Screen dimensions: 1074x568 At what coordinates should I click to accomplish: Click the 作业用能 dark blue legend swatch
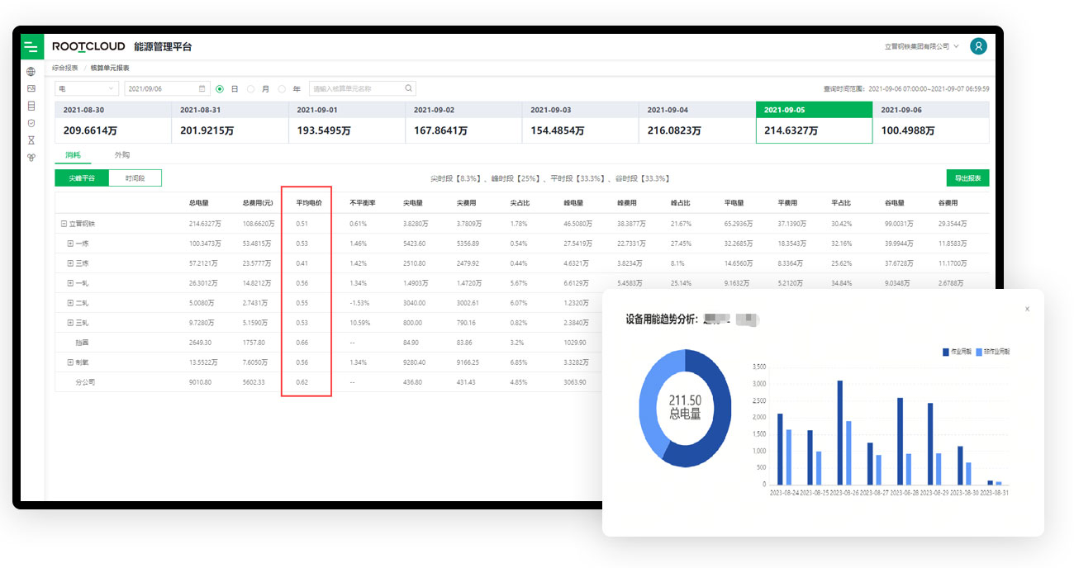[x=946, y=352]
